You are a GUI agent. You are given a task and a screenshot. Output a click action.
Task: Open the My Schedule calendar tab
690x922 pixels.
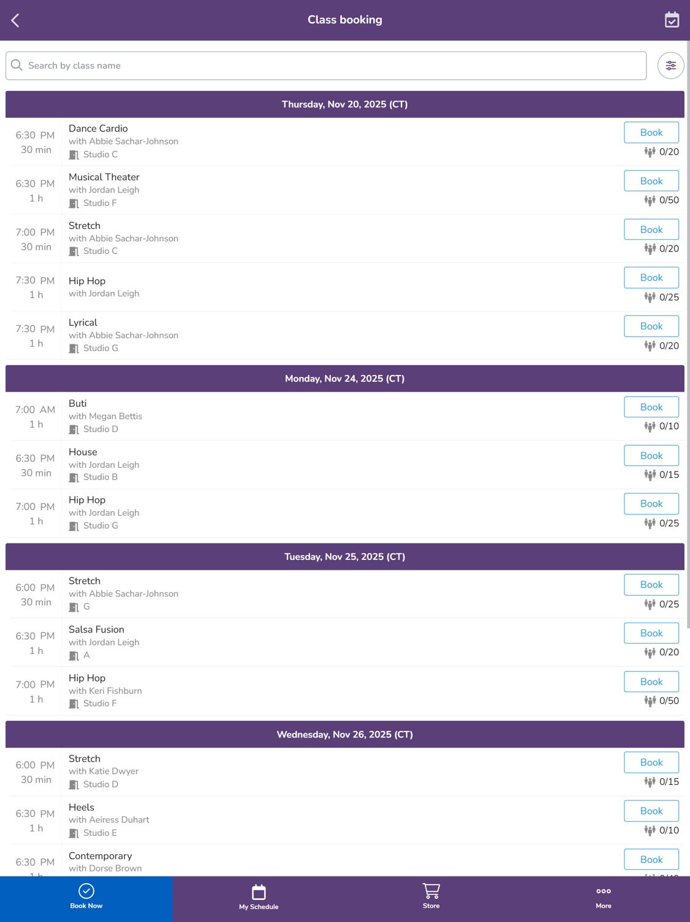(x=258, y=898)
